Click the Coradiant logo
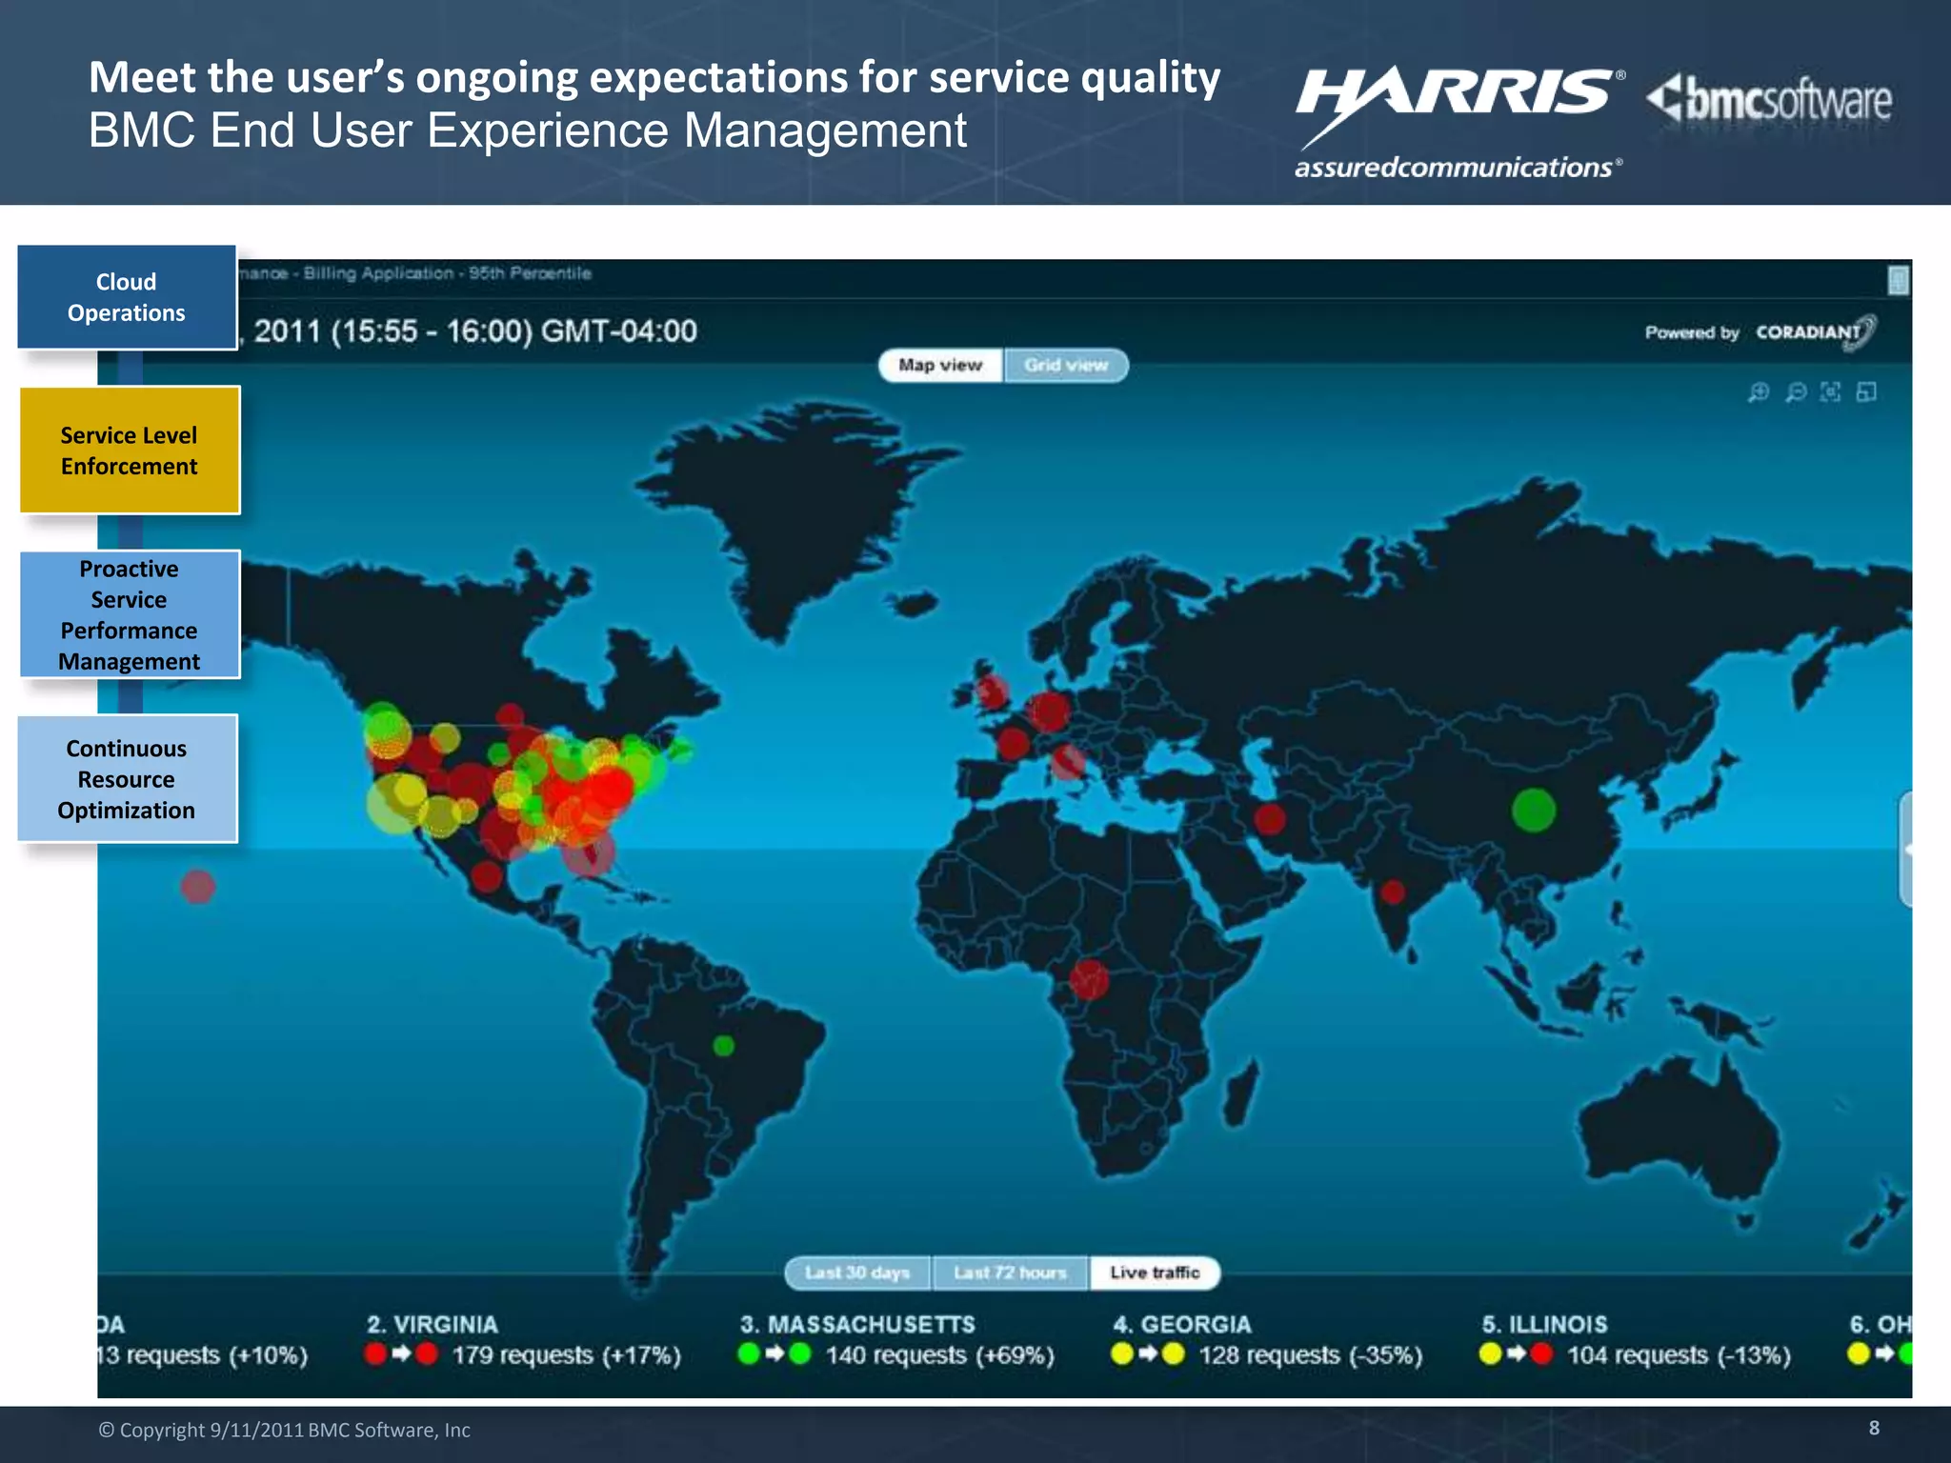The width and height of the screenshot is (1951, 1463). click(x=1815, y=332)
